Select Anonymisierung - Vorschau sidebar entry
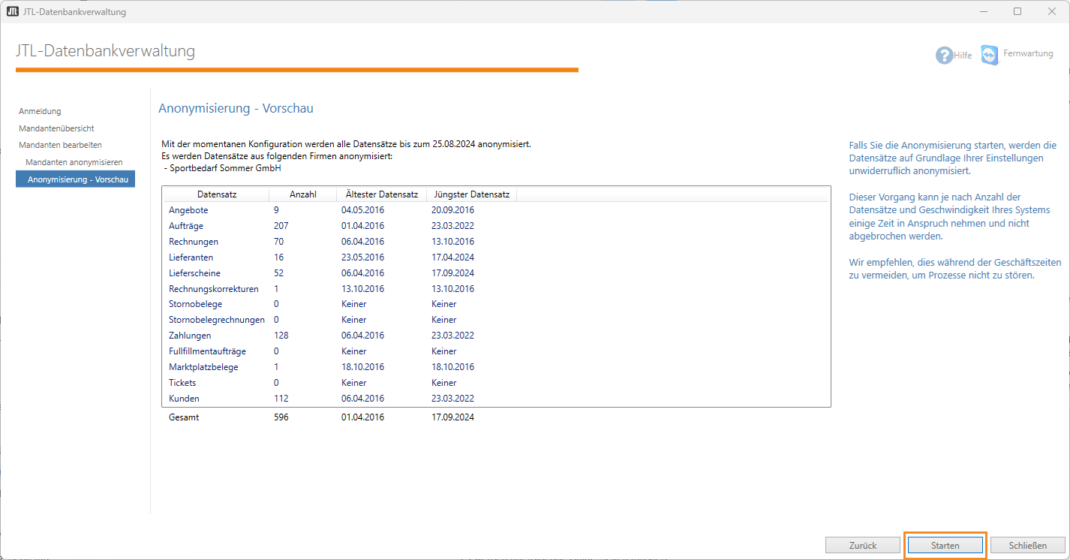 click(x=77, y=179)
